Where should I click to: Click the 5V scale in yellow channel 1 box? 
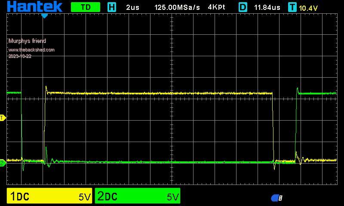click(x=85, y=197)
